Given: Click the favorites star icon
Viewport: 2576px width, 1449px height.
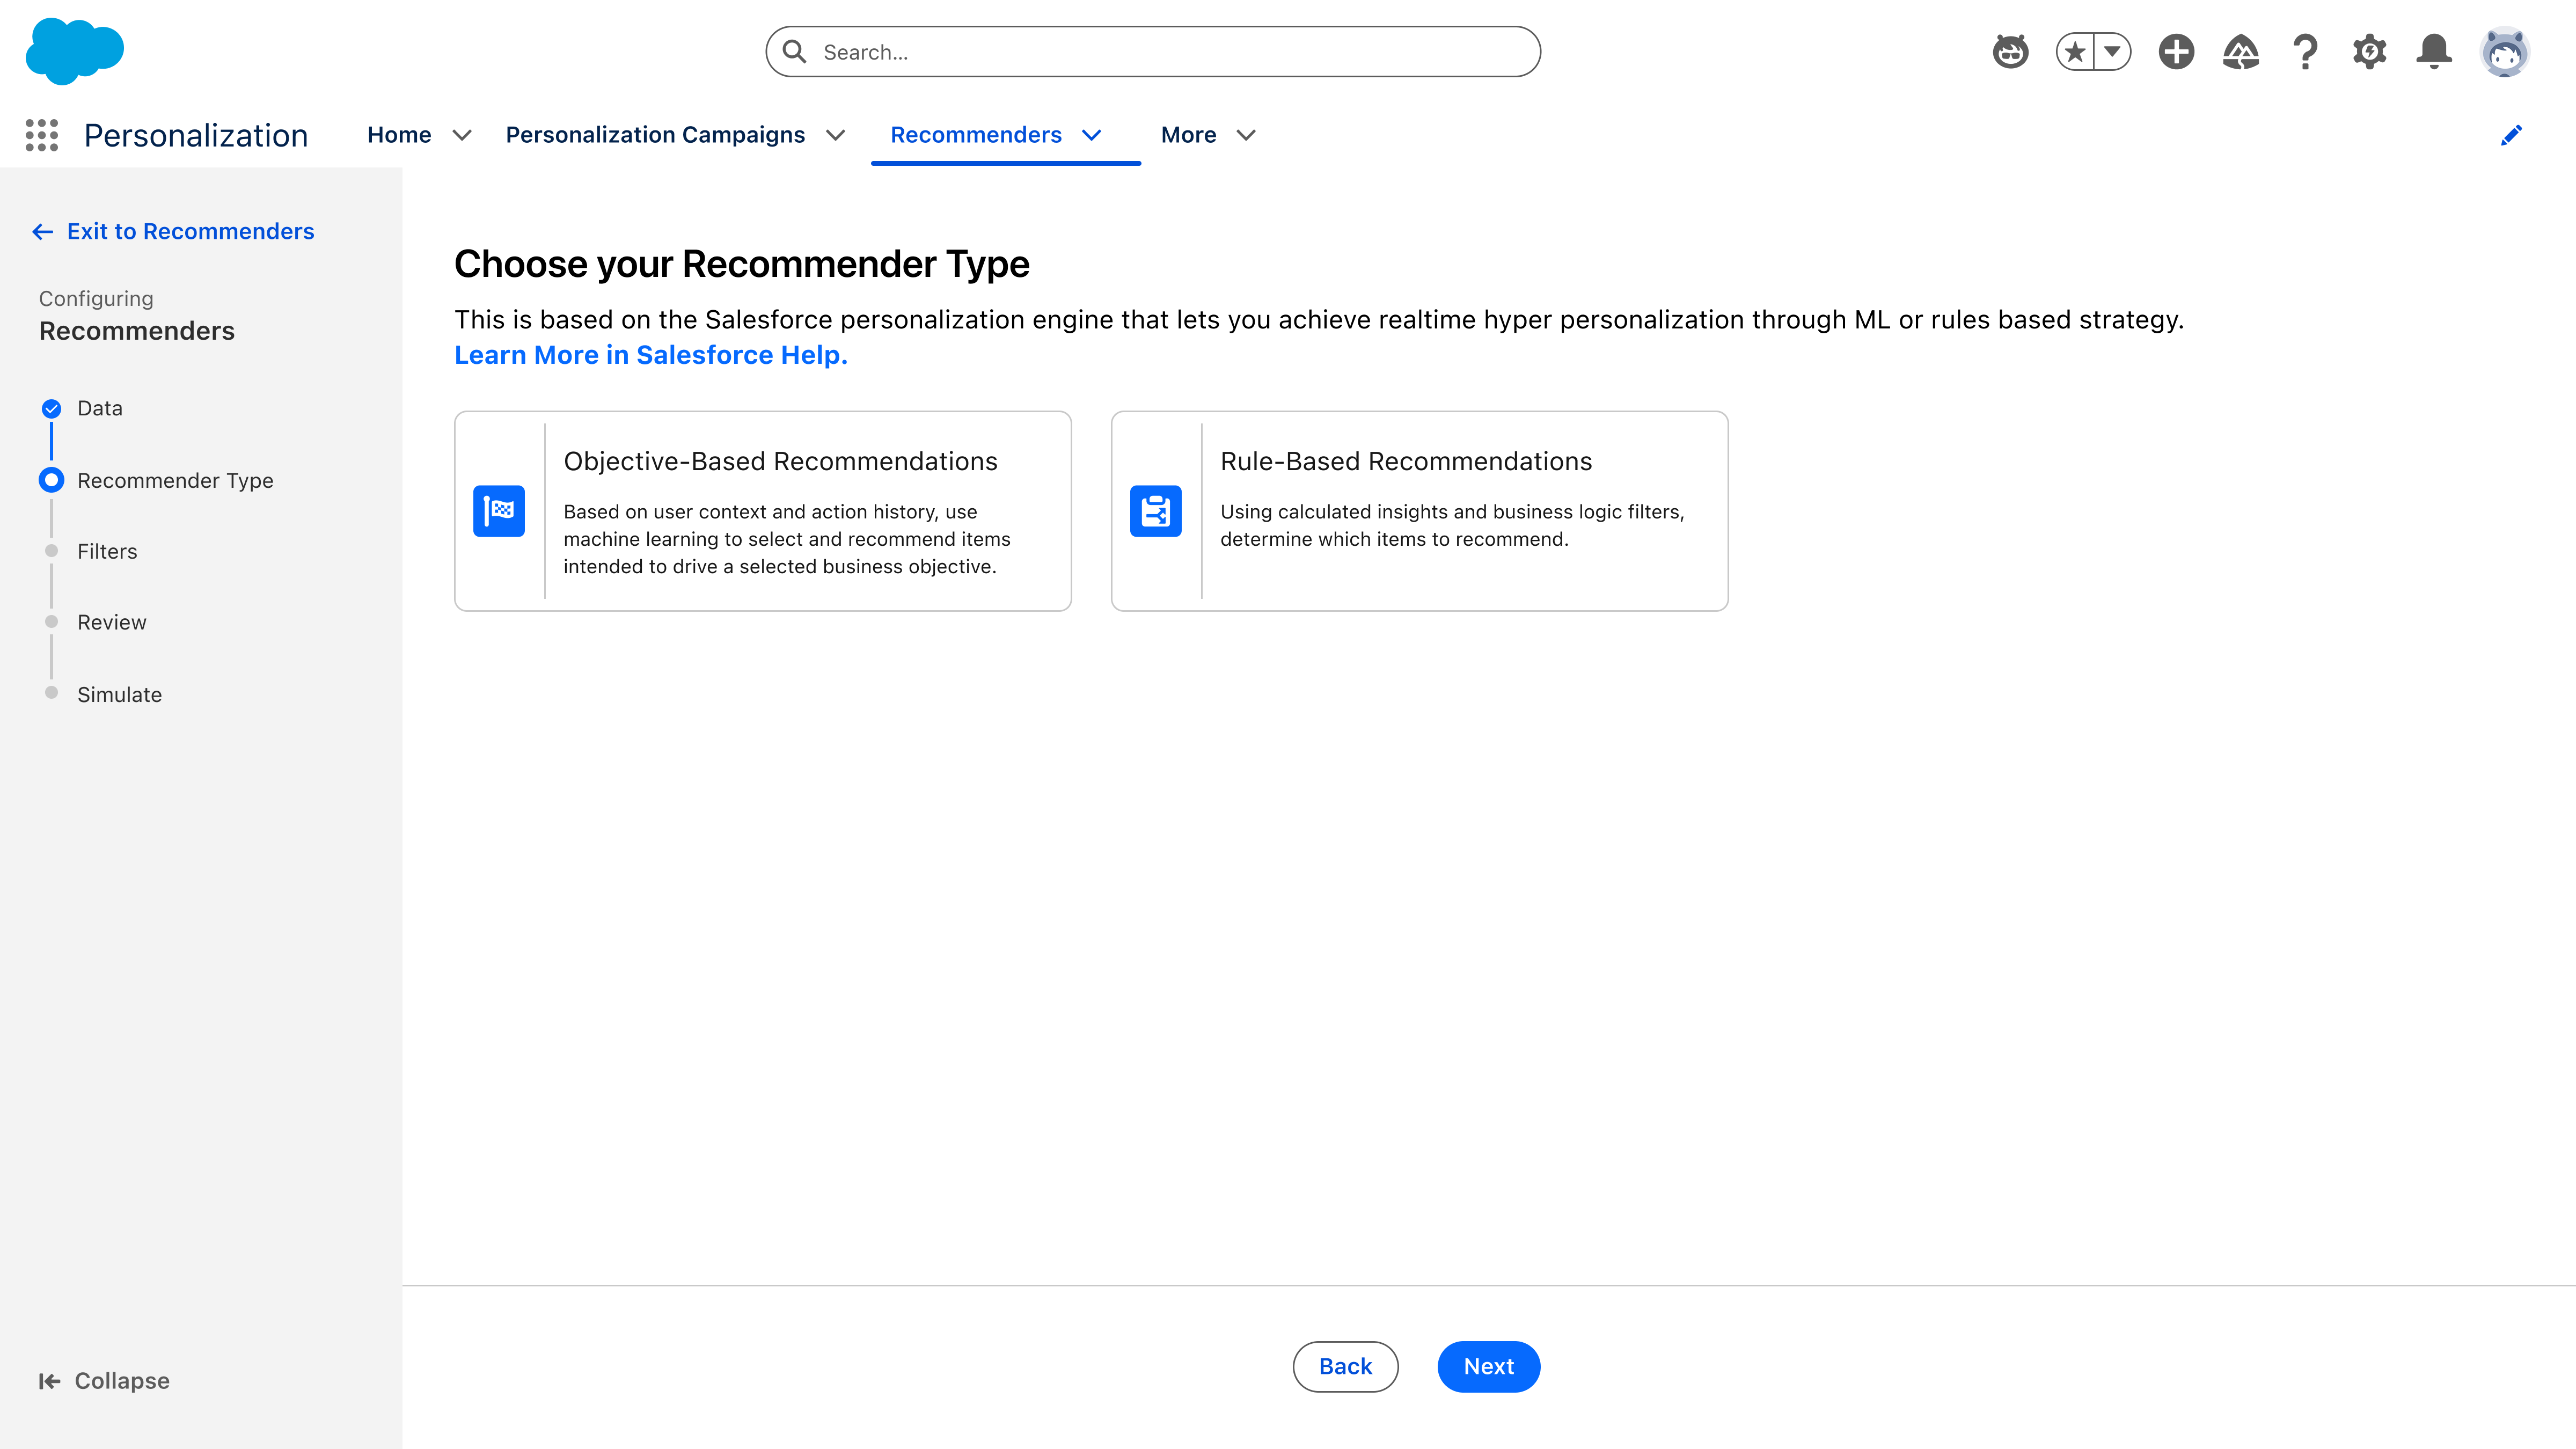Looking at the screenshot, I should (2075, 51).
